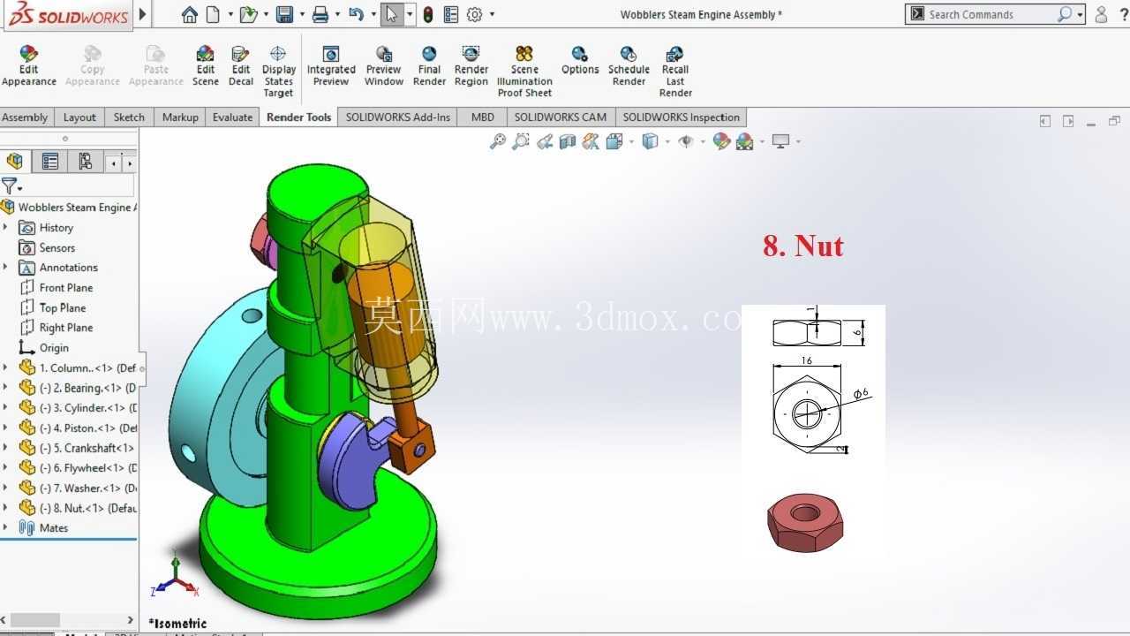Save the assembly with the disk icon
The height and width of the screenshot is (636, 1130).
pos(284,14)
